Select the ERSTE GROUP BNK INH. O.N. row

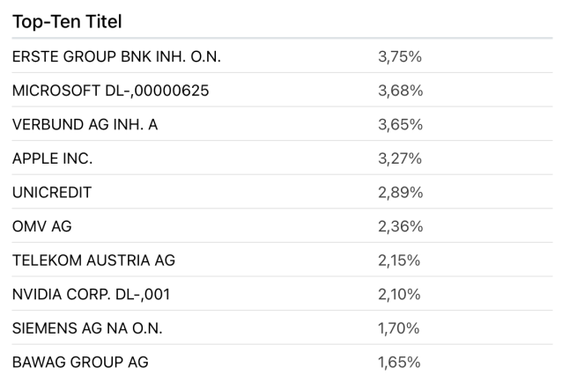coord(116,56)
